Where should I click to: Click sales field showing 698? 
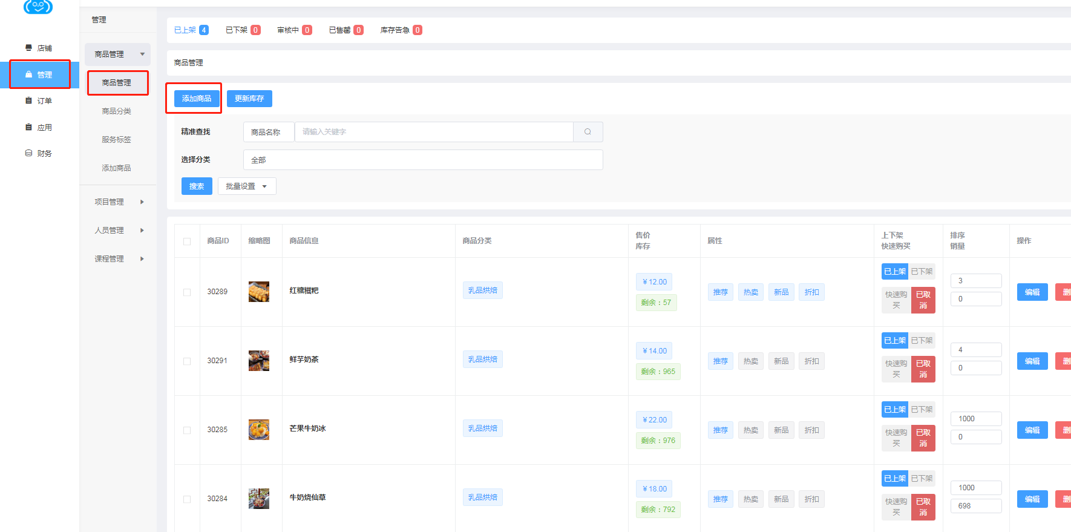(976, 506)
